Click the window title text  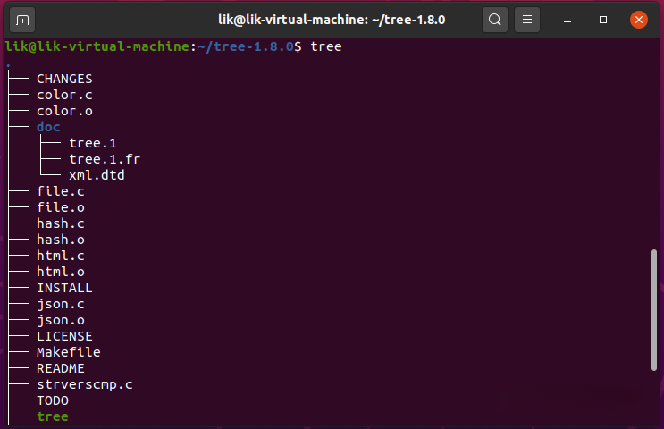pos(332,19)
